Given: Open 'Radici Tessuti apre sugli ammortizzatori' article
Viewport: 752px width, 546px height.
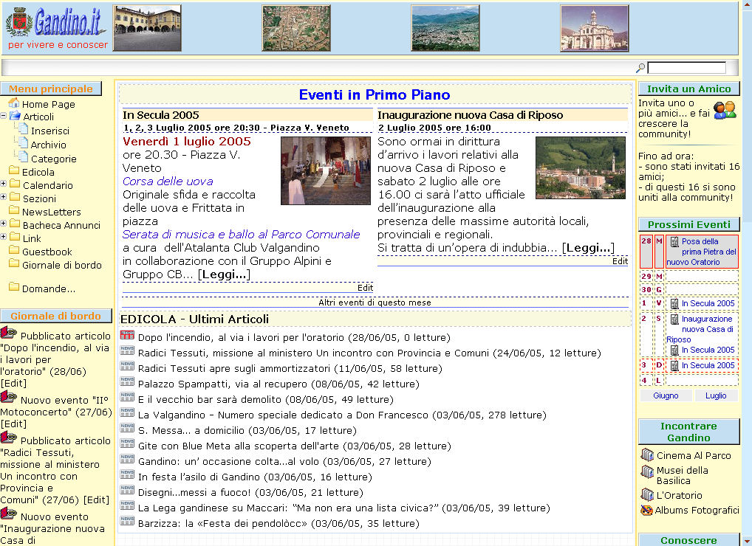Looking at the screenshot, I should coord(234,368).
